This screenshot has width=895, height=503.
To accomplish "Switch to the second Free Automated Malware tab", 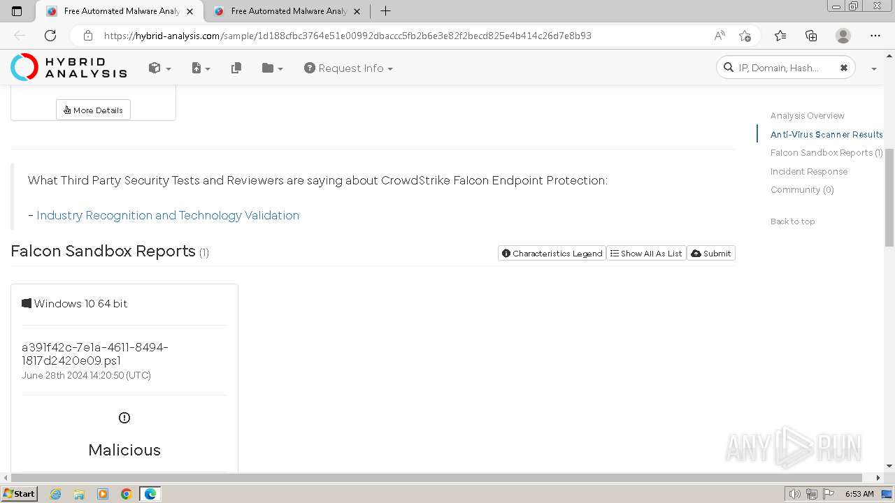I will (x=288, y=11).
